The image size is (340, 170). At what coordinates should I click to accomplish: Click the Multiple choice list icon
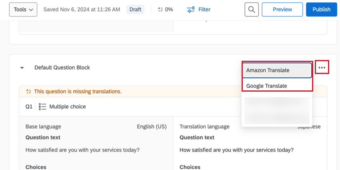43,107
